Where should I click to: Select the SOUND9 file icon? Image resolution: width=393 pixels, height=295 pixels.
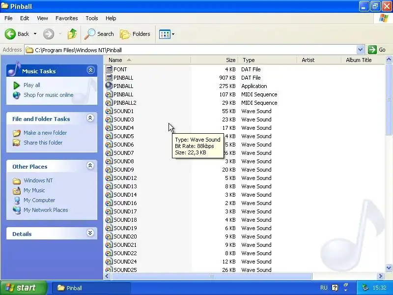(109, 170)
